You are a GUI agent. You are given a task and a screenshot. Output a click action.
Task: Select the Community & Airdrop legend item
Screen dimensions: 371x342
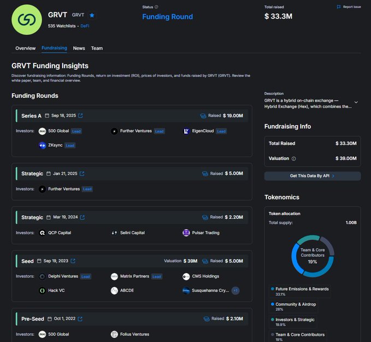293,306
